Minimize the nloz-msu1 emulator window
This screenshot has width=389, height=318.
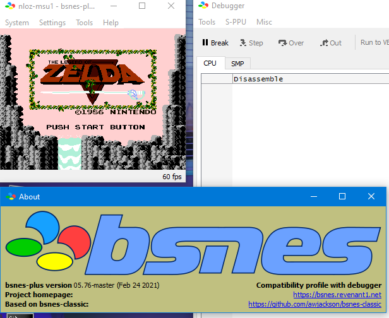(114, 6)
